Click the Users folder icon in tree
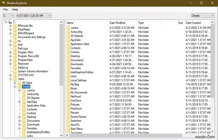 15,79
